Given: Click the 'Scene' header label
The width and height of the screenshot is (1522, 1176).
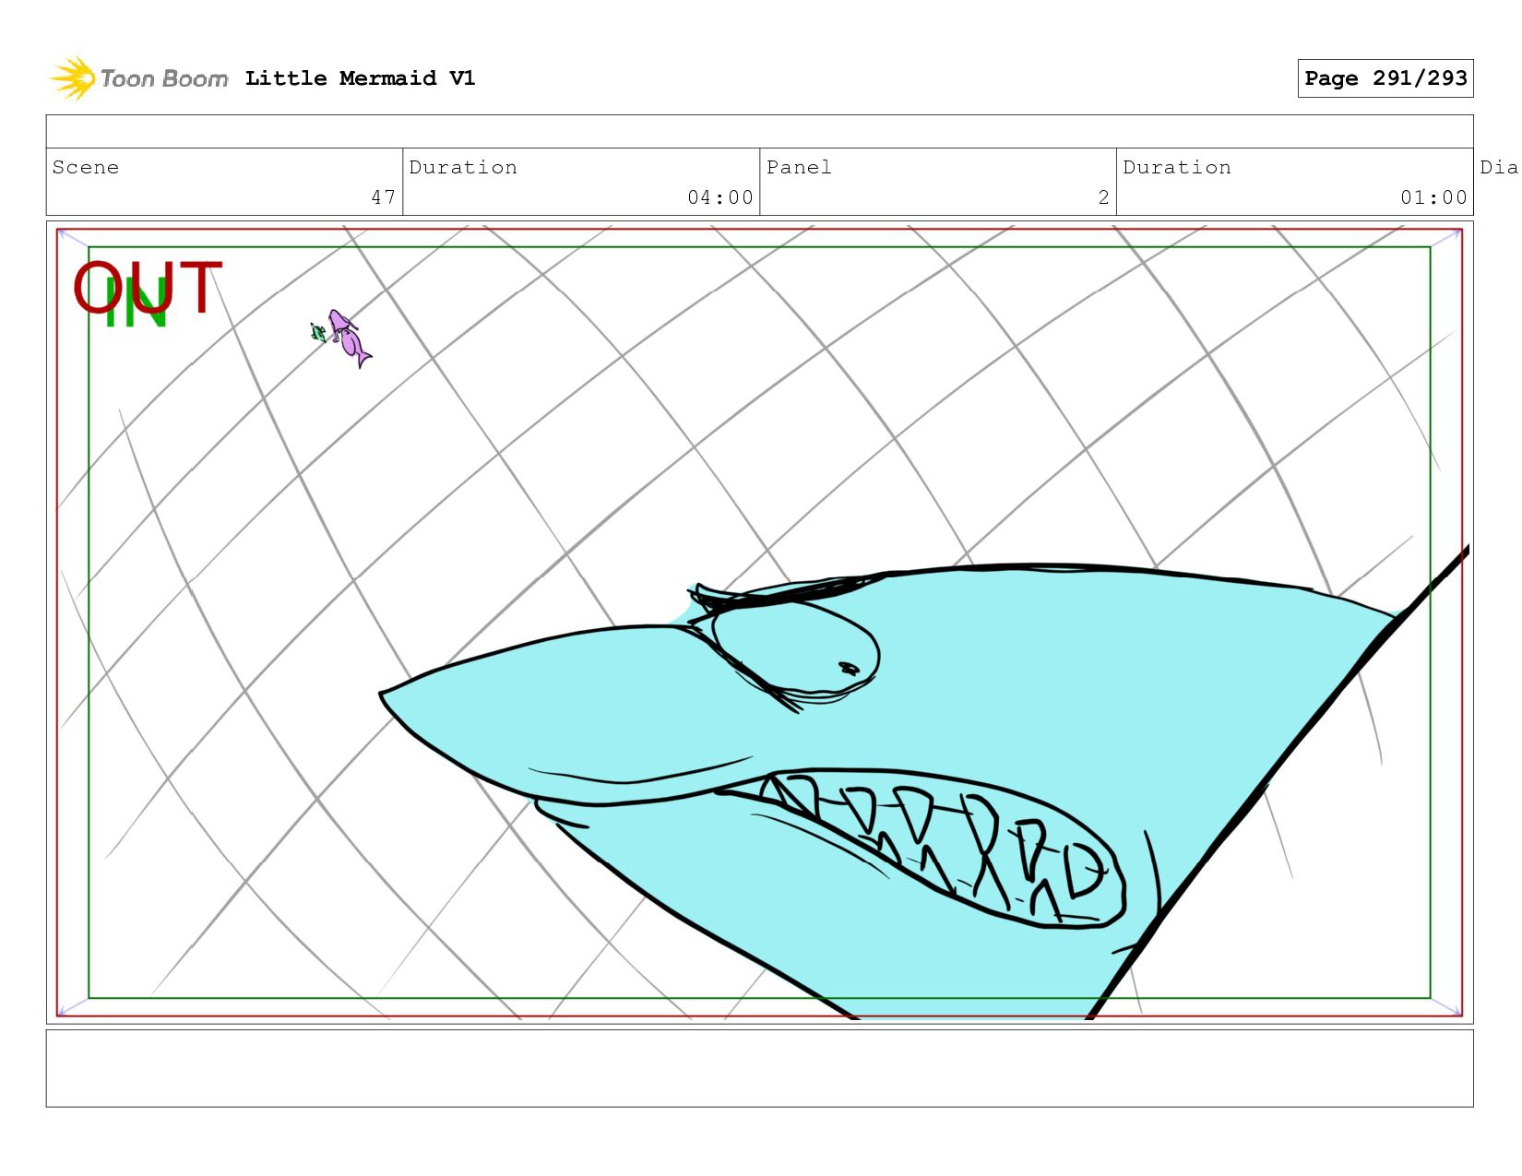Looking at the screenshot, I should coord(86,167).
